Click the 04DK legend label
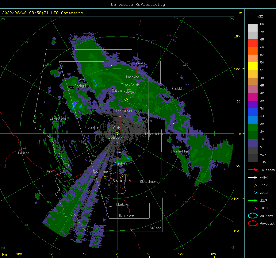 (264, 177)
